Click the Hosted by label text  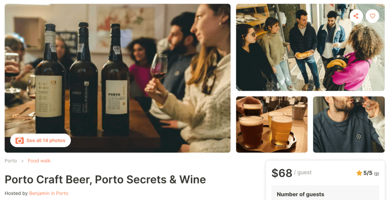tap(16, 193)
